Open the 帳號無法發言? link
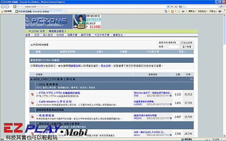This screenshot has width=226, height=141. coord(57,31)
